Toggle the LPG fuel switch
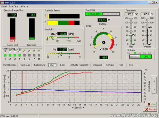Screen dimensions: 159x118 [x=141, y=57]
